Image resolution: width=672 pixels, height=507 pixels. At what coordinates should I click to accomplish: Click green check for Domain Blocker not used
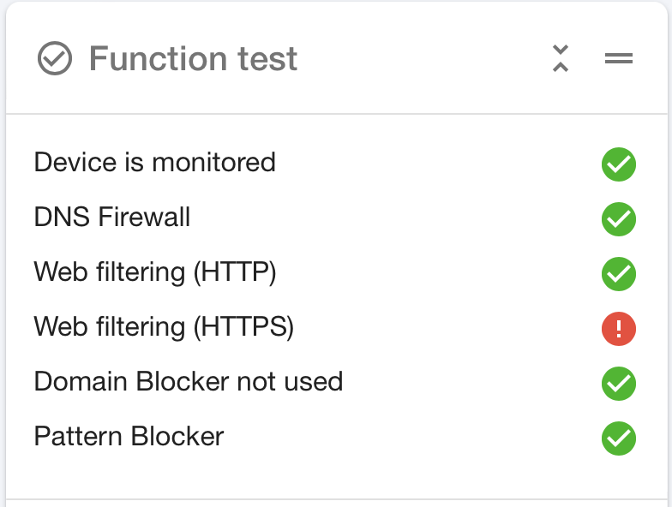coord(619,384)
